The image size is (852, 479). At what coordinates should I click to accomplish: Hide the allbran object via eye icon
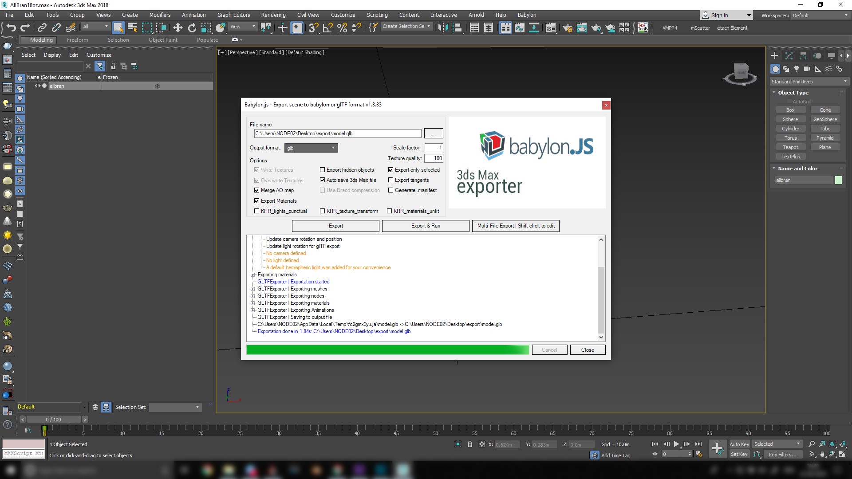pos(38,86)
